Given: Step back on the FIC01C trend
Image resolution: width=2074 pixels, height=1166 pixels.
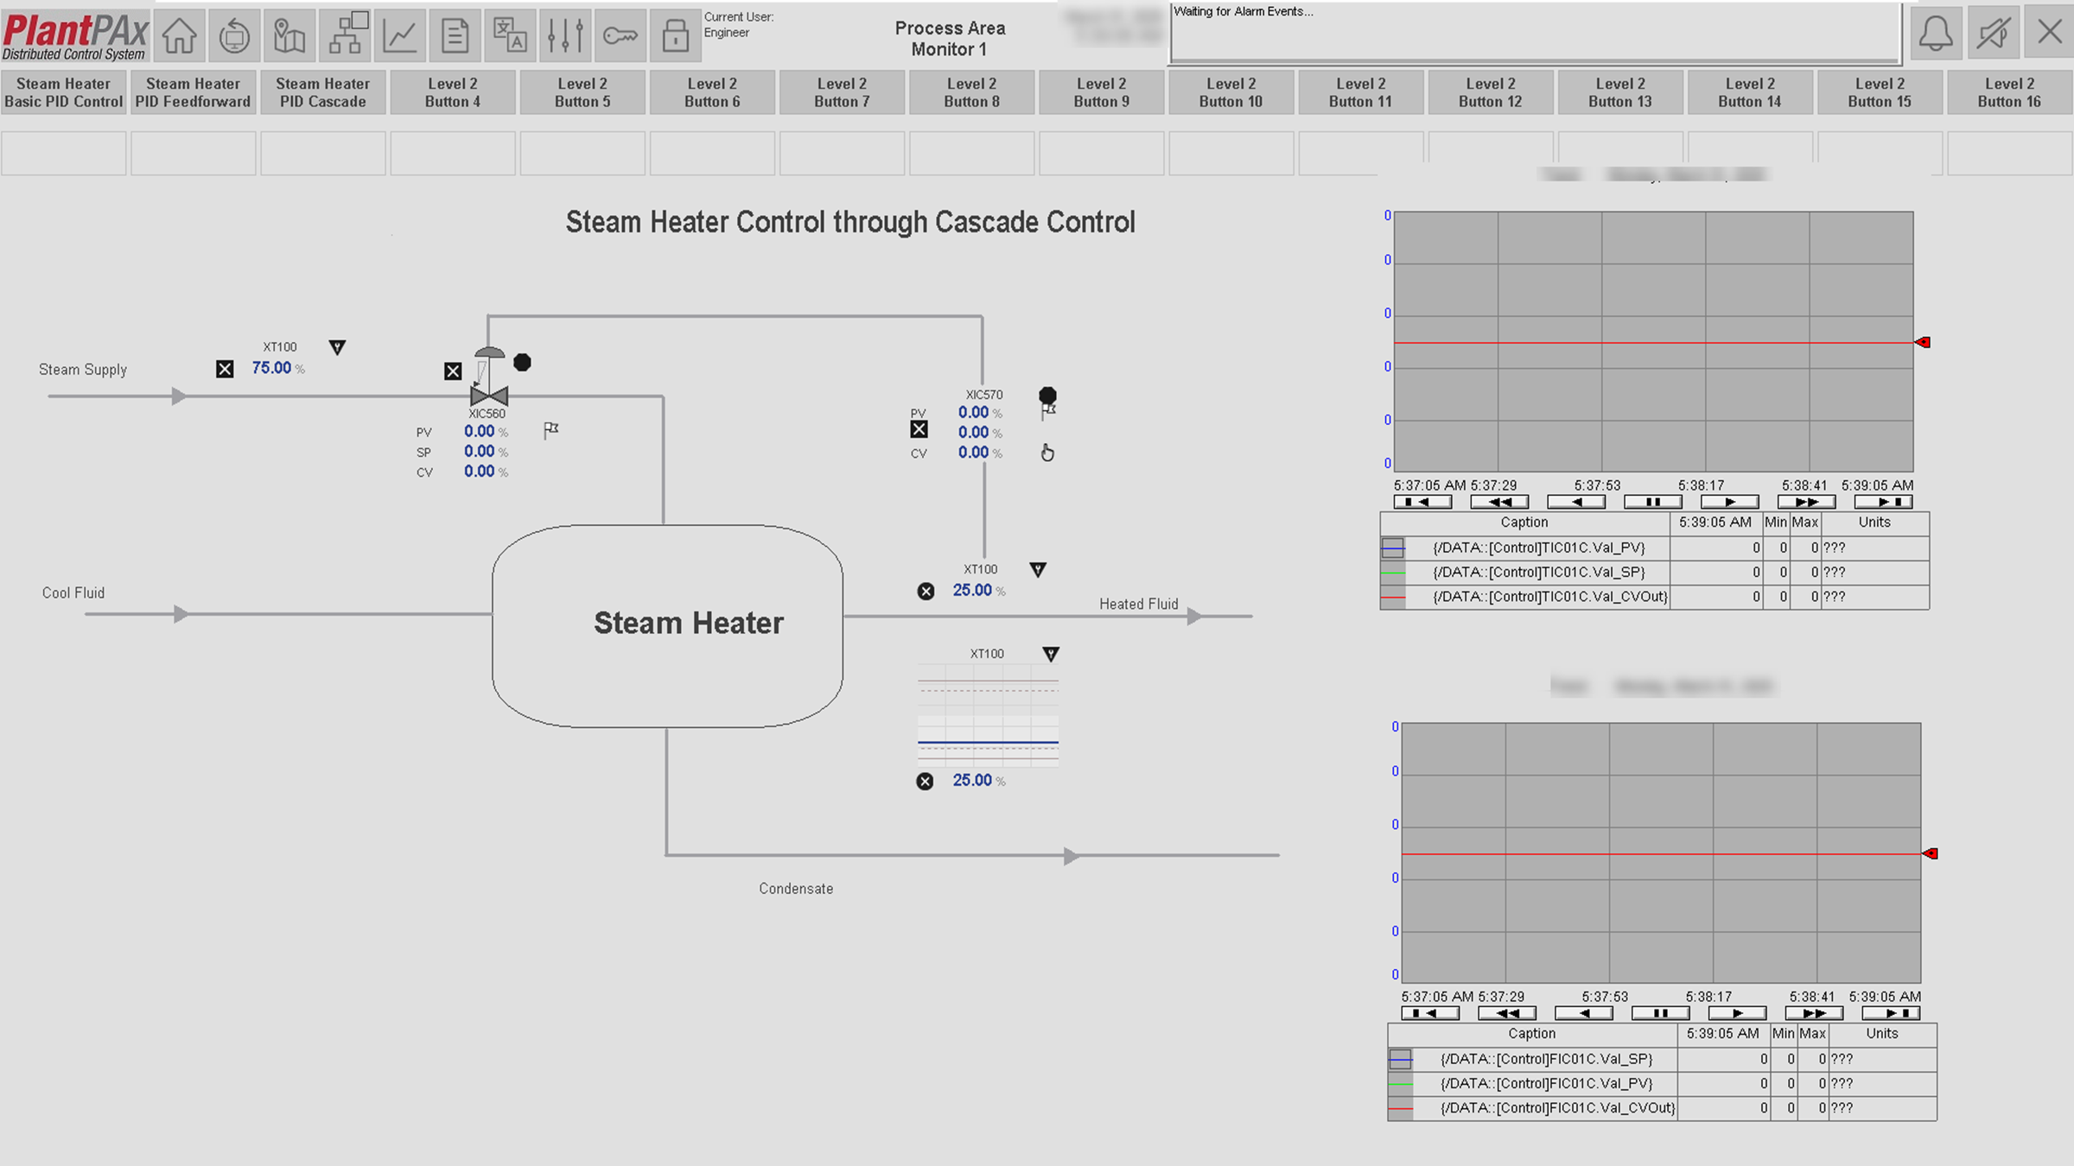Looking at the screenshot, I should click(x=1584, y=1013).
